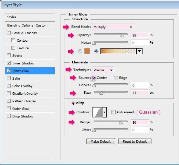Open the Blend Mode dropdown

tap(113, 27)
